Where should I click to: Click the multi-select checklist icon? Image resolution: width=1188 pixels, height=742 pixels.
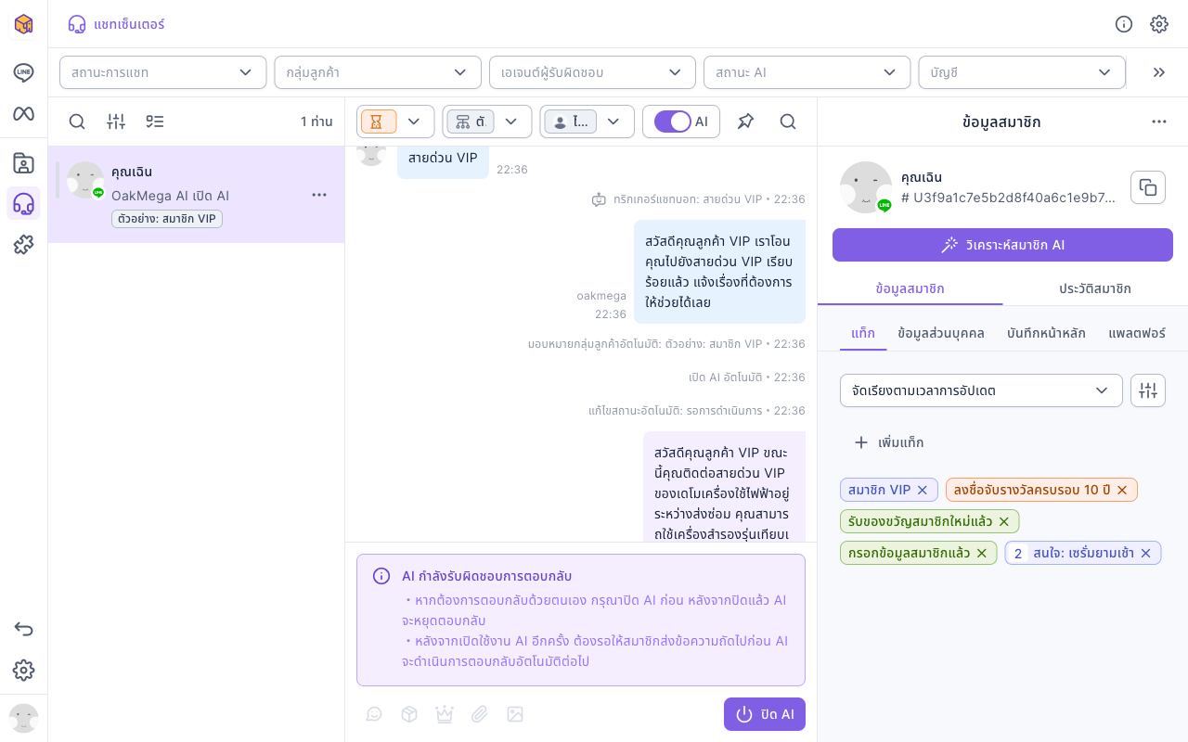(x=155, y=122)
